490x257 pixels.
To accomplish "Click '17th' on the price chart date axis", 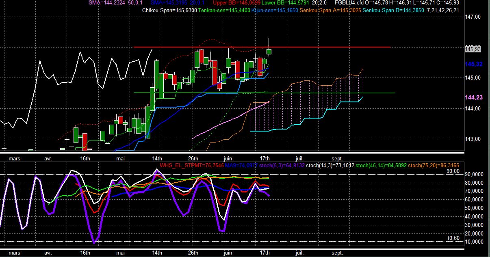I will (265, 158).
